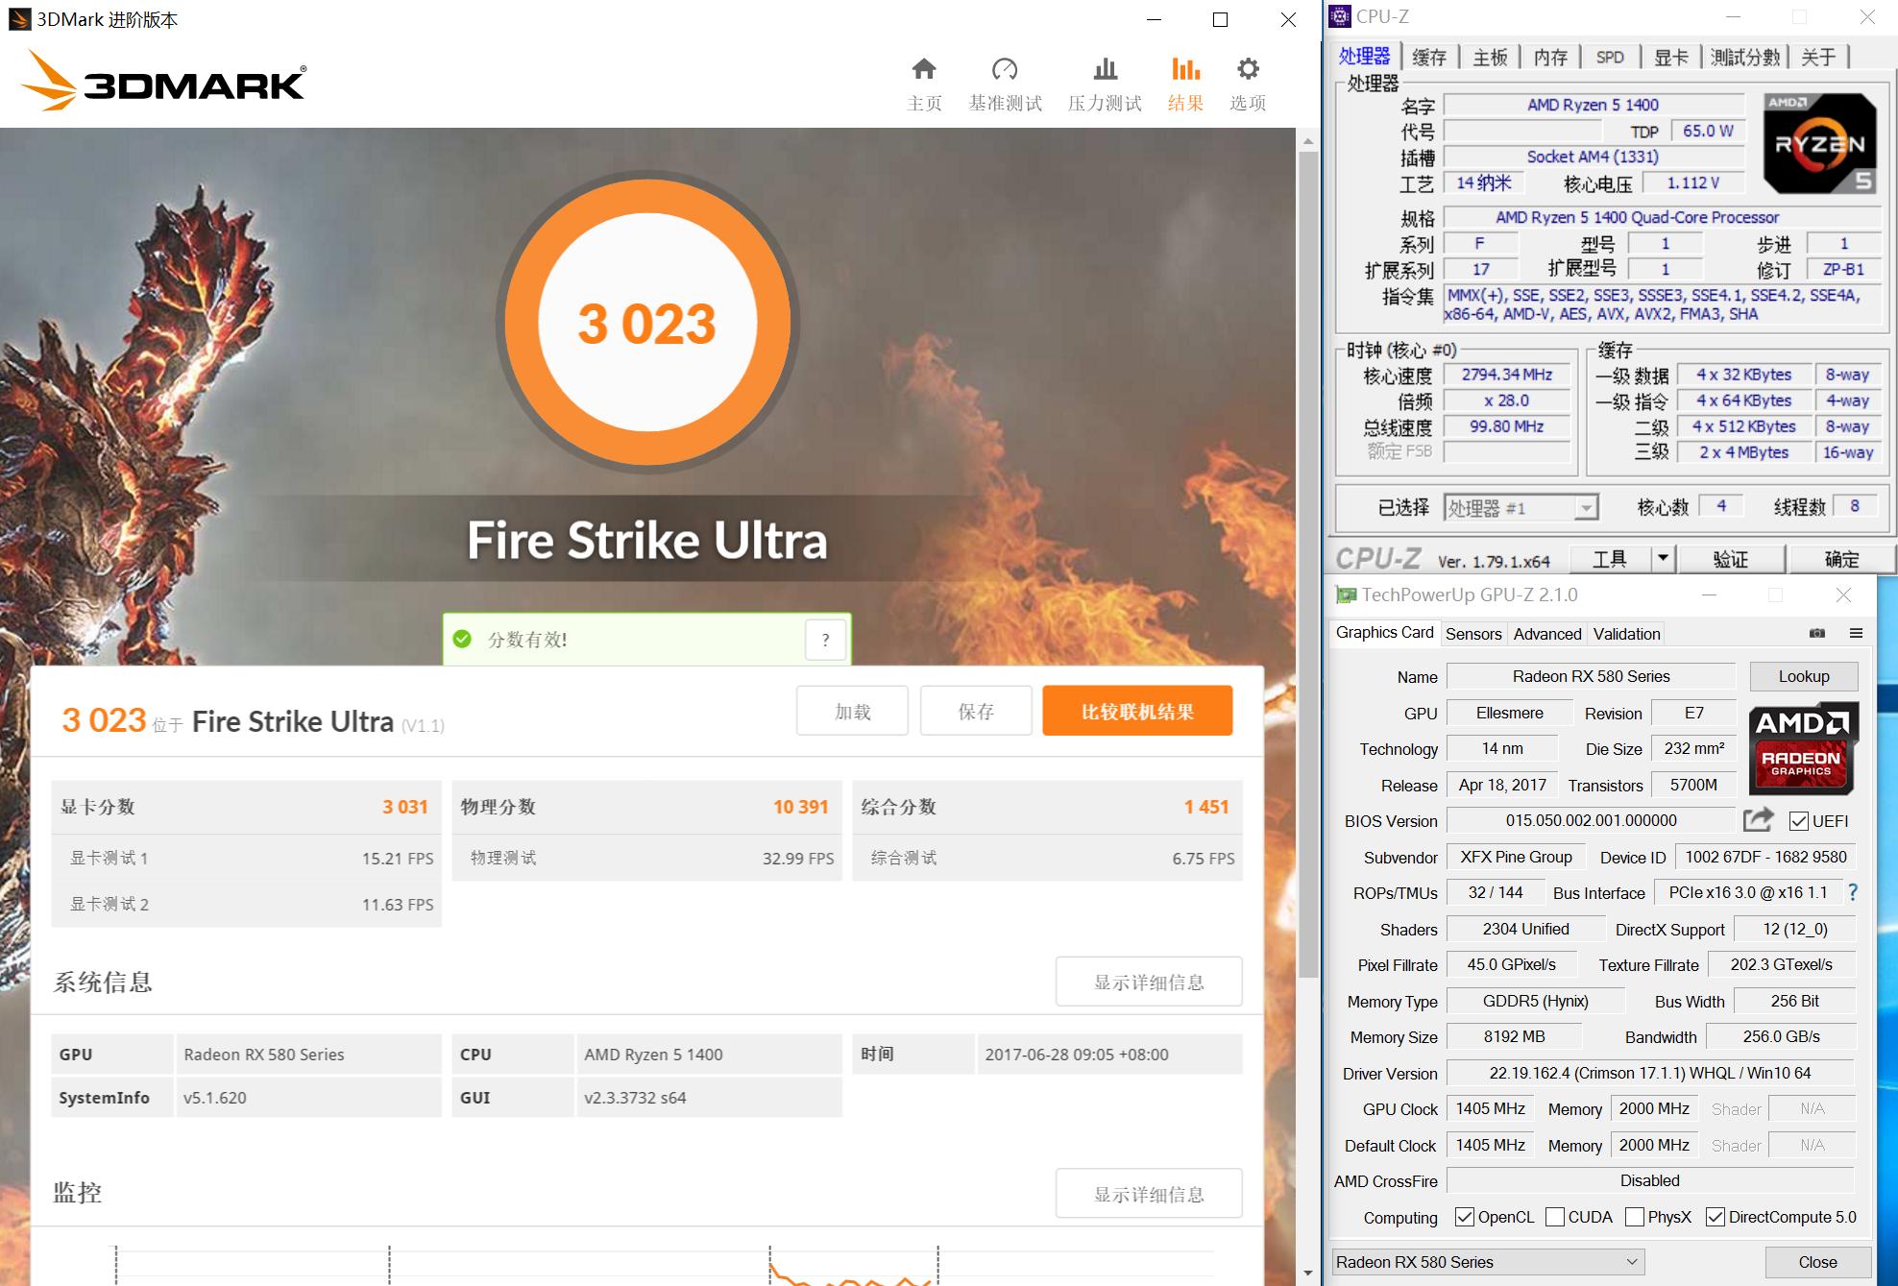Screen dimensions: 1898x1286
Task: Click the 3DMark scrollbar down arrow
Action: 1307,1274
